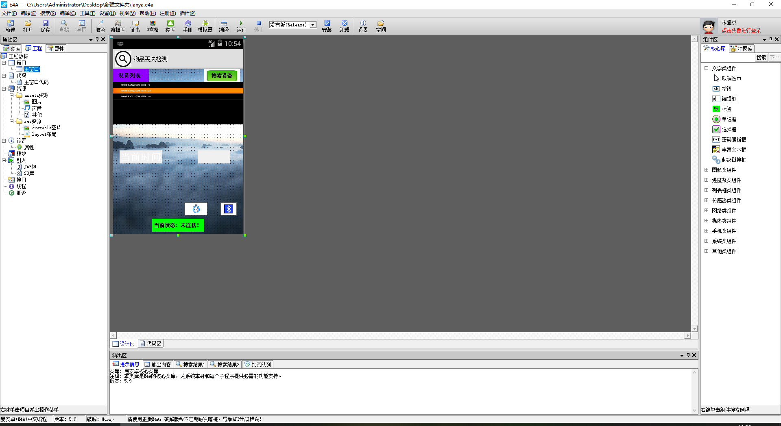This screenshot has width=781, height=426.
Task: Expand the 列表框类组件 group
Action: pos(707,190)
